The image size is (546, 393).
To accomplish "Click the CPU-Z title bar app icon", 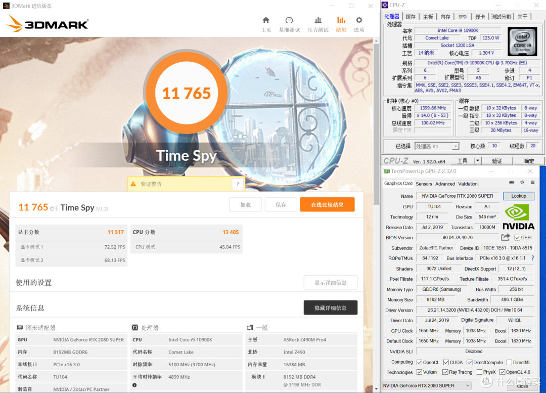I will pos(385,5).
